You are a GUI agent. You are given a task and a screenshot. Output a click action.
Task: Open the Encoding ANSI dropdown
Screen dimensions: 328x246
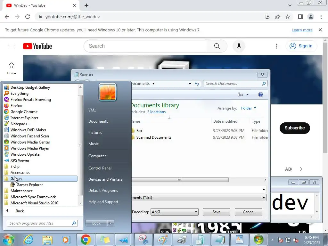pyautogui.click(x=175, y=212)
